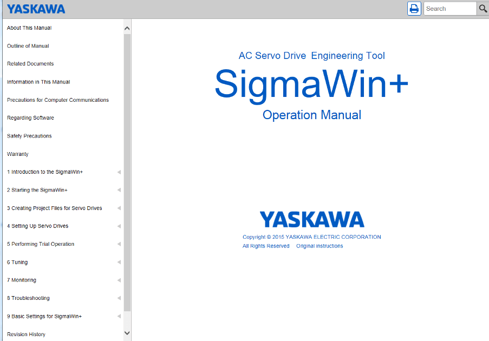This screenshot has width=489, height=341.
Task: Open the Related Documents topic
Action: [x=30, y=64]
